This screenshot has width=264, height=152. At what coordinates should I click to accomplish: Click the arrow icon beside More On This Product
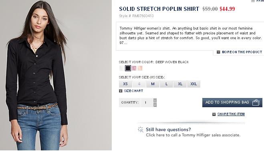218,52
